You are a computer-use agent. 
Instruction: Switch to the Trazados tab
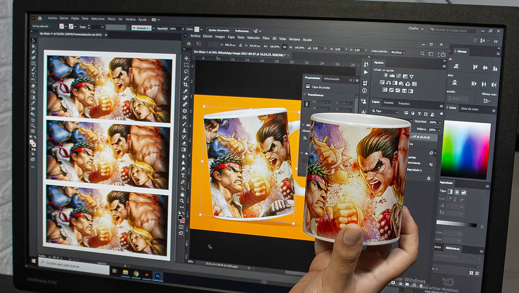click(x=404, y=104)
